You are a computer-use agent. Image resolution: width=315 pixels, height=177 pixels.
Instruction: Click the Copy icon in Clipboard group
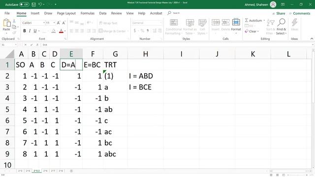coord(14,27)
